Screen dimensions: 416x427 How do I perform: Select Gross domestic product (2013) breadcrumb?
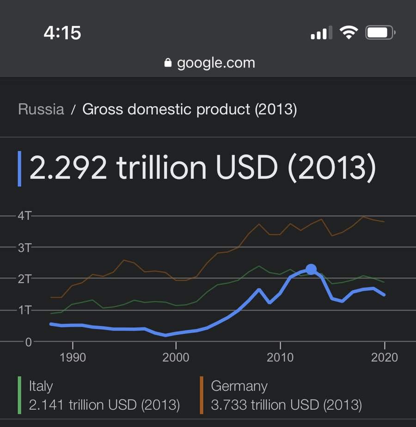coord(190,110)
